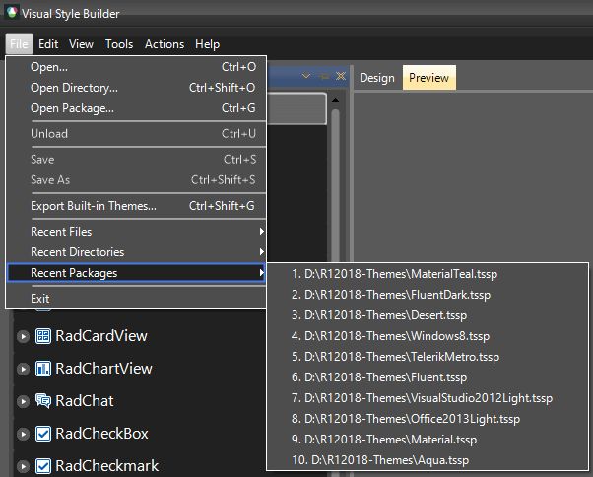Select the RadCheckBox control icon
Image resolution: width=593 pixels, height=477 pixels.
coord(43,434)
